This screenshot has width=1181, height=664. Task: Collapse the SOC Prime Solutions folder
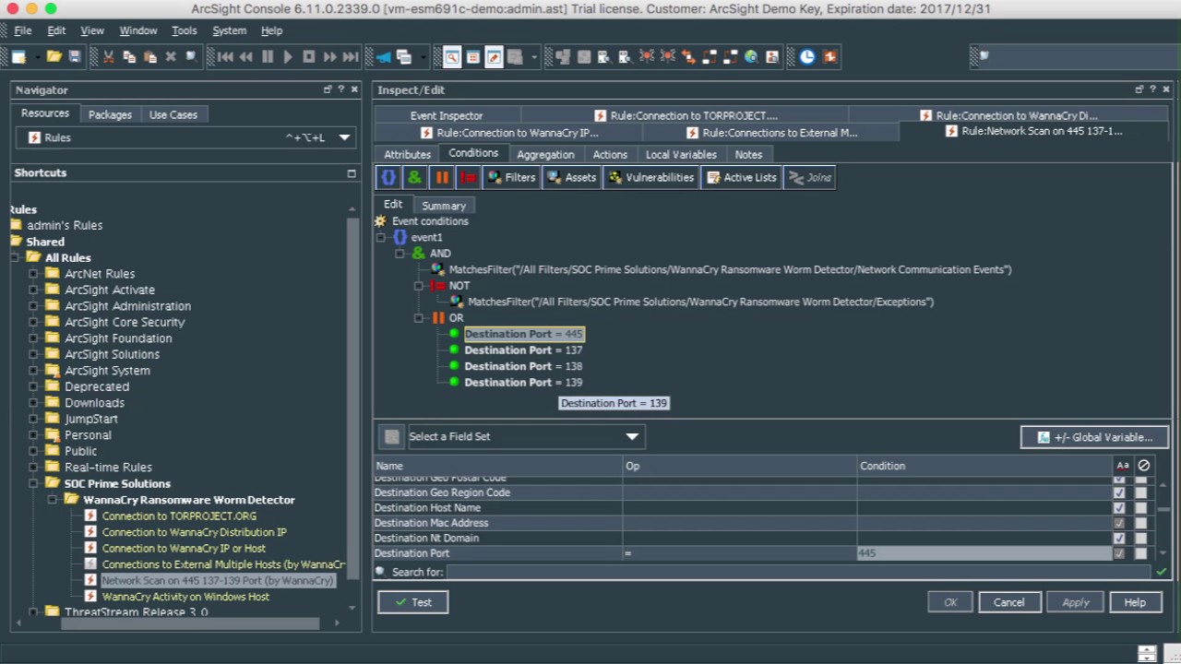click(x=33, y=483)
